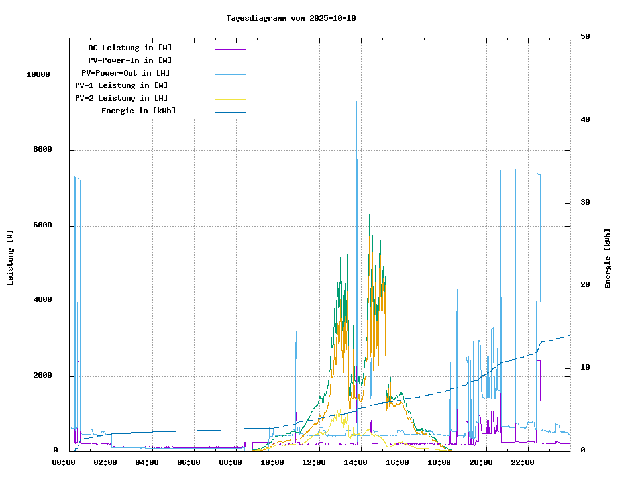Select the 'AC Leistung in [W]' legend label
This screenshot has height=477, width=636.
click(x=130, y=48)
